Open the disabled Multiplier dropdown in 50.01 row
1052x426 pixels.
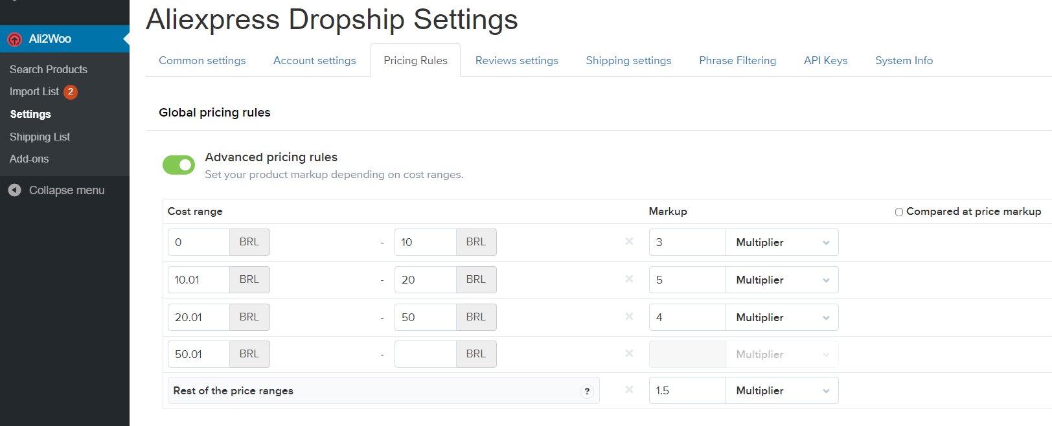[x=782, y=354]
